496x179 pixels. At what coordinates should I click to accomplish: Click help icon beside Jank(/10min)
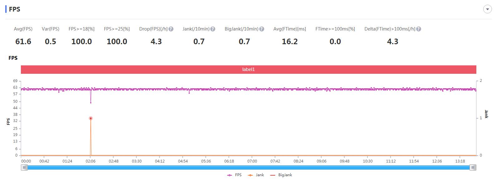[x=213, y=29]
